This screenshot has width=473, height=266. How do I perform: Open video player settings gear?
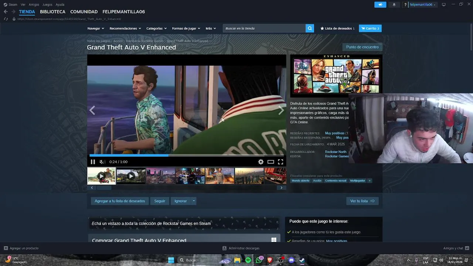[261, 162]
